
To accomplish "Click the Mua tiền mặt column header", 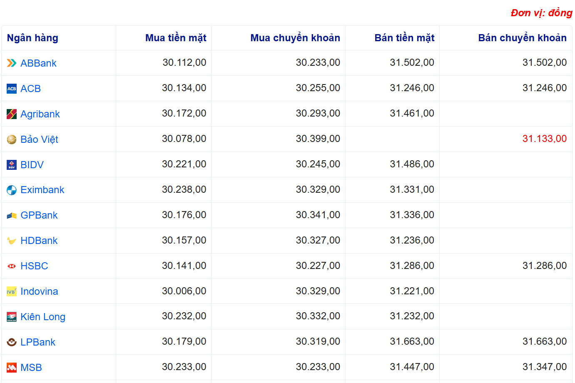I will tap(176, 38).
